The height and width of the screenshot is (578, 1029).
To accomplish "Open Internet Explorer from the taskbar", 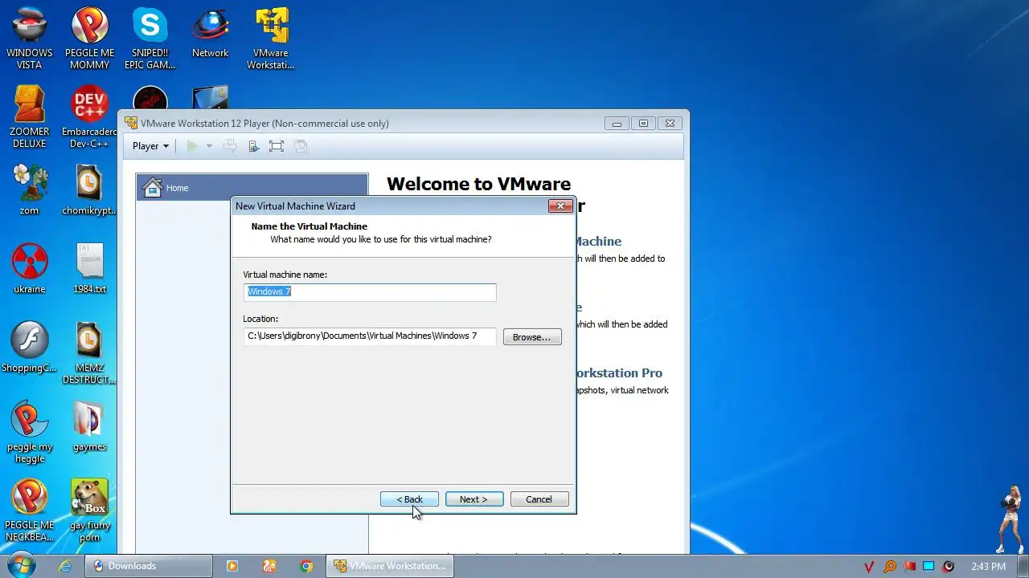I will (x=66, y=566).
